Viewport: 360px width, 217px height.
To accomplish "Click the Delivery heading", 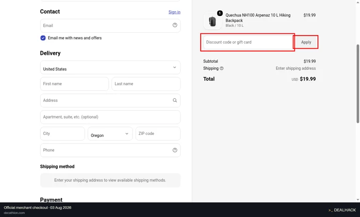I will click(50, 53).
